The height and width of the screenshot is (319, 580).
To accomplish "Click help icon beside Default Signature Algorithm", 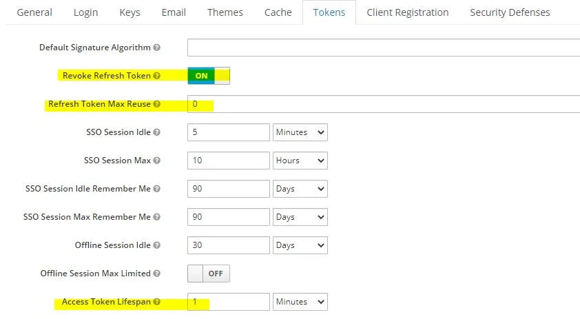I will [157, 48].
